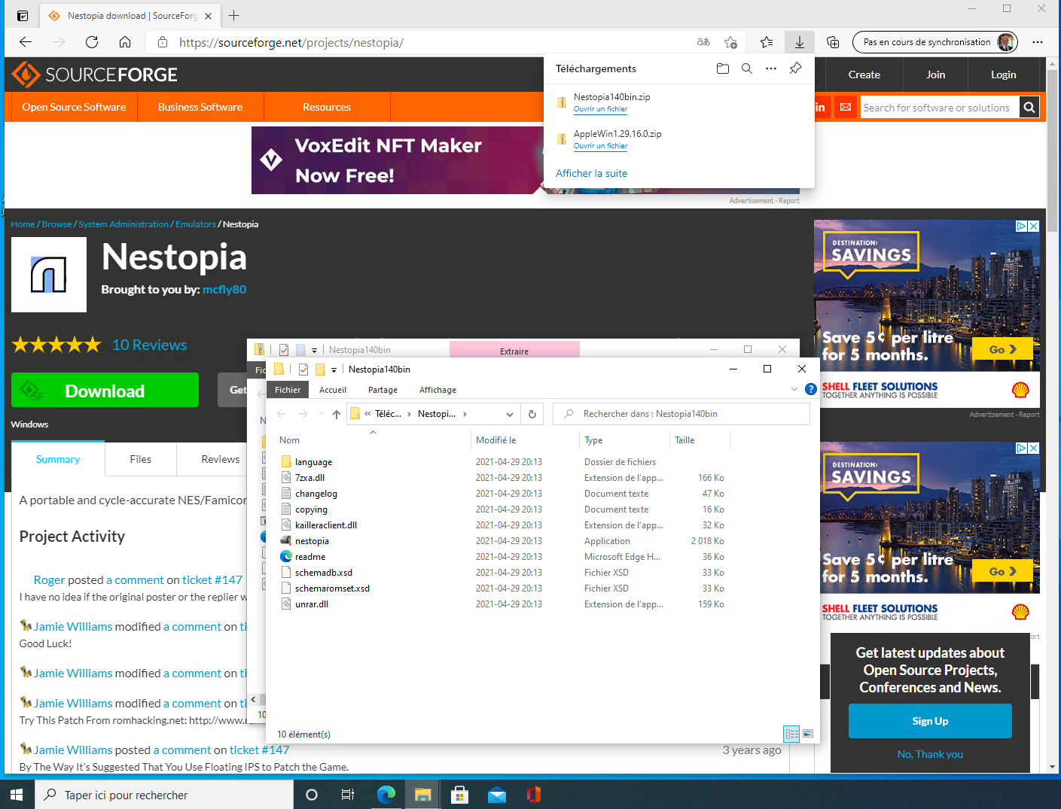
Task: Search downloads using the magnifier icon
Action: coord(747,68)
